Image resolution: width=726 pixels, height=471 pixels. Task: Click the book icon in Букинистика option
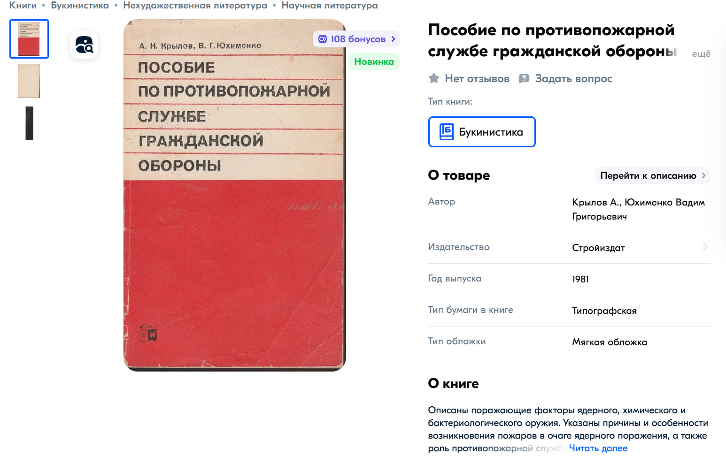(446, 132)
